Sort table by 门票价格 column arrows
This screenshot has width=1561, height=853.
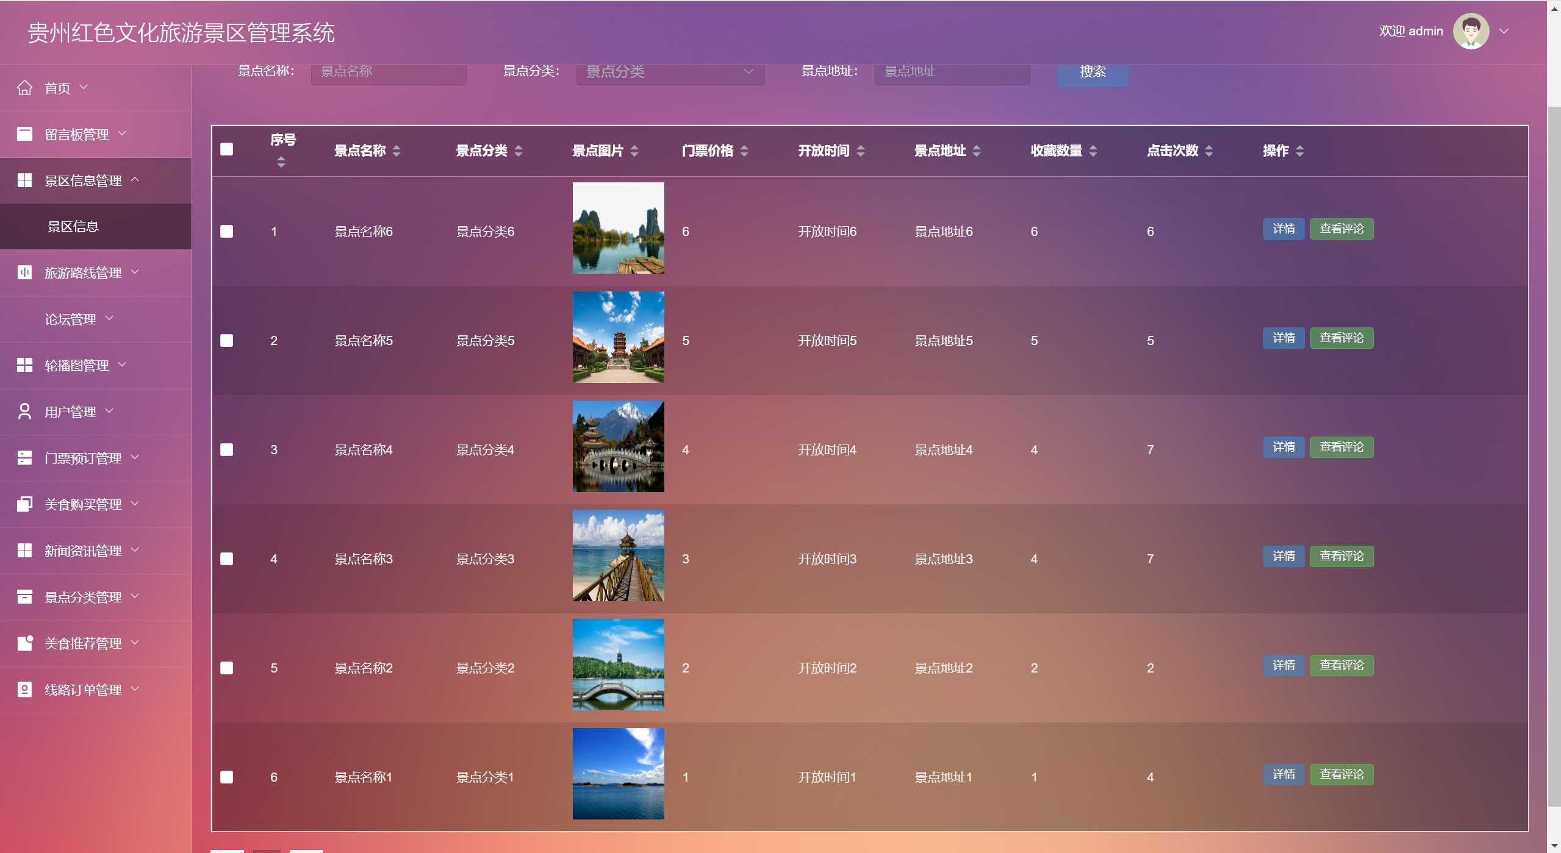pyautogui.click(x=744, y=151)
